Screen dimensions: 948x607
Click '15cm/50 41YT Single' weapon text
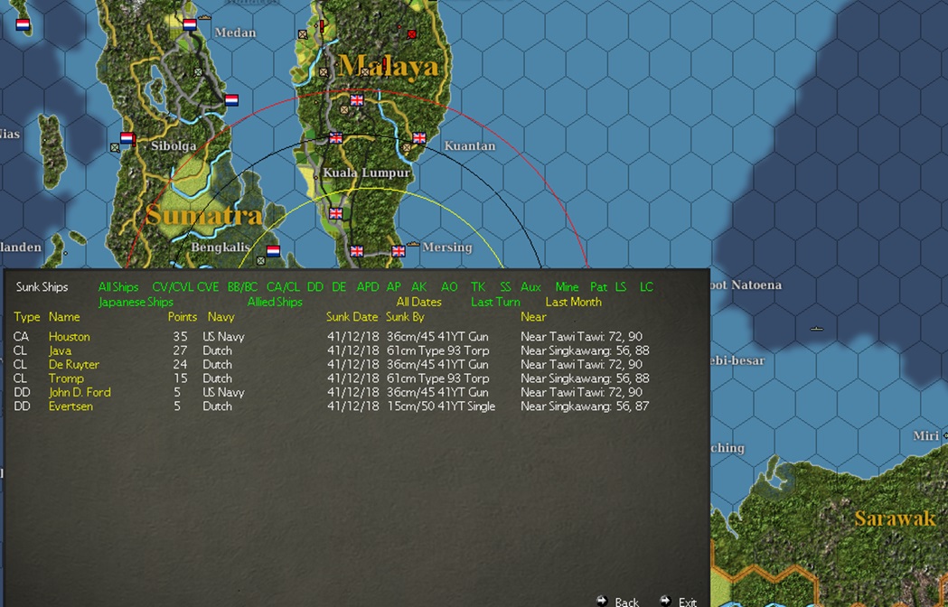tap(441, 406)
